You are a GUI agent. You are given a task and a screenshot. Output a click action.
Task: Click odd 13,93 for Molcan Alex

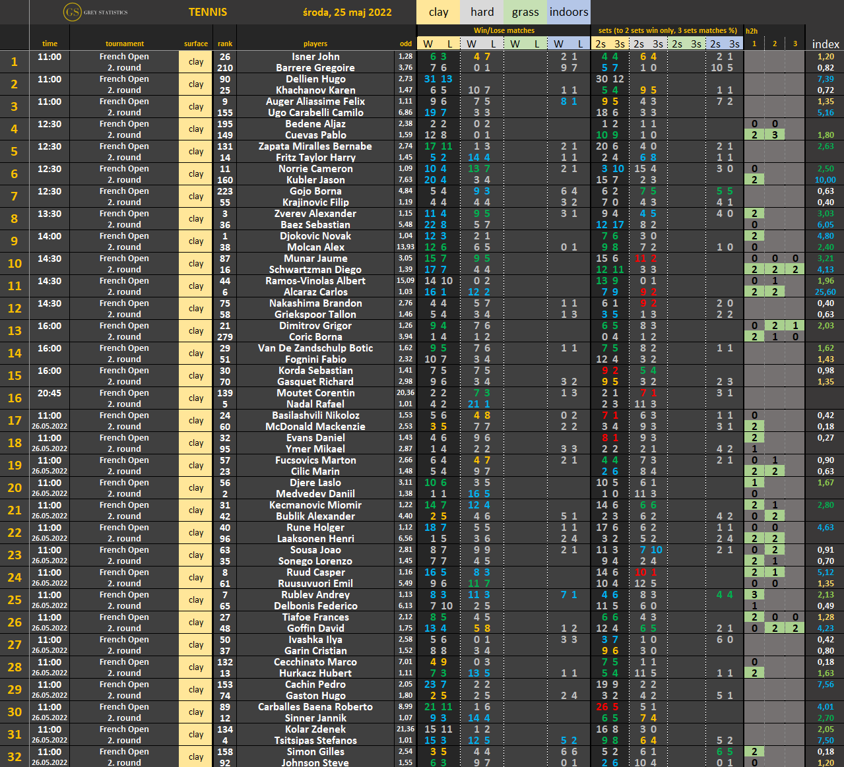coord(406,247)
